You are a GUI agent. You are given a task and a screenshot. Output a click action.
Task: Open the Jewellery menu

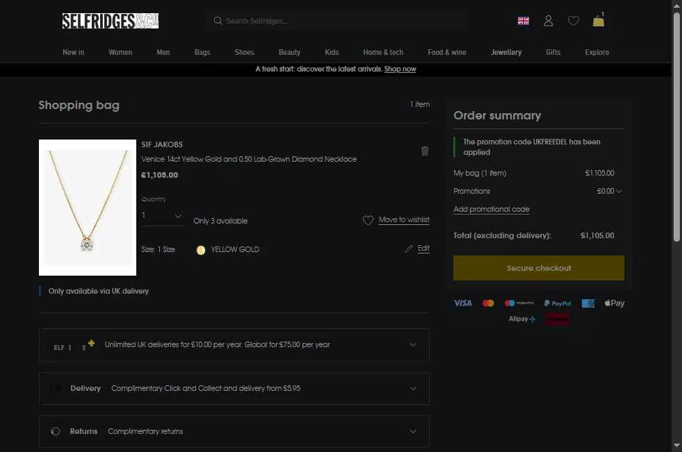[x=506, y=52]
